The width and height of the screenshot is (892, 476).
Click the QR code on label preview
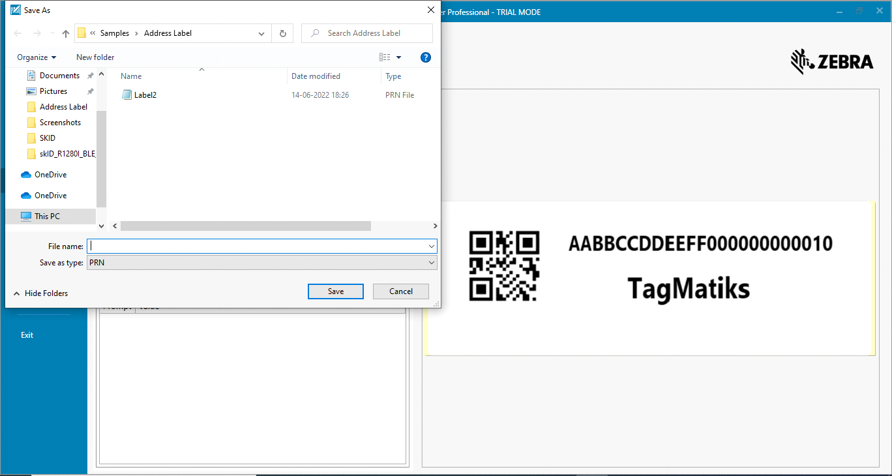(504, 265)
